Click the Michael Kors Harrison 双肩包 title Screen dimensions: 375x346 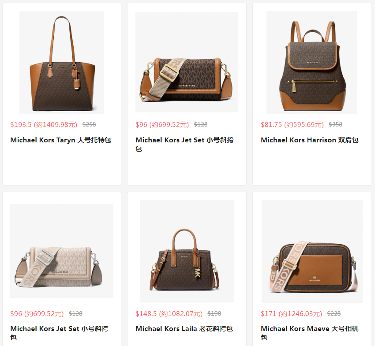coord(310,140)
